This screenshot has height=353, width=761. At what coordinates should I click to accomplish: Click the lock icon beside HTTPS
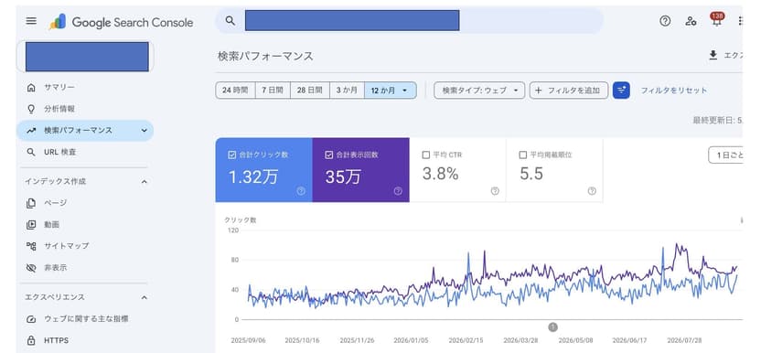31,340
